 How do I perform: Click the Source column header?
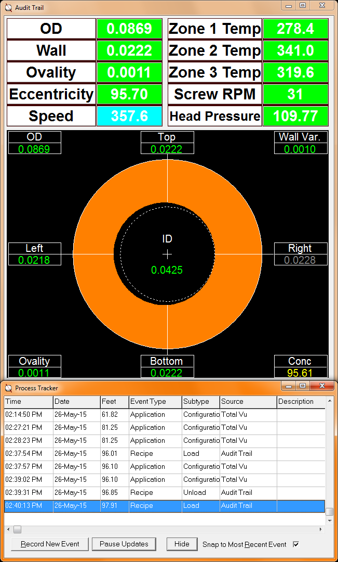(248, 402)
